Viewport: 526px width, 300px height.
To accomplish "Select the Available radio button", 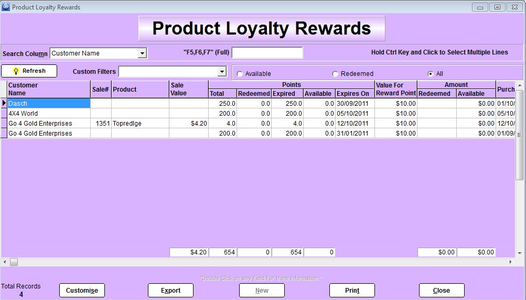I will [240, 74].
